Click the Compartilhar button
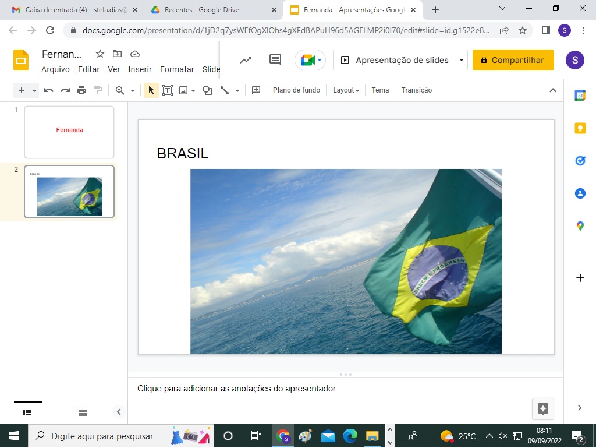 coord(513,60)
